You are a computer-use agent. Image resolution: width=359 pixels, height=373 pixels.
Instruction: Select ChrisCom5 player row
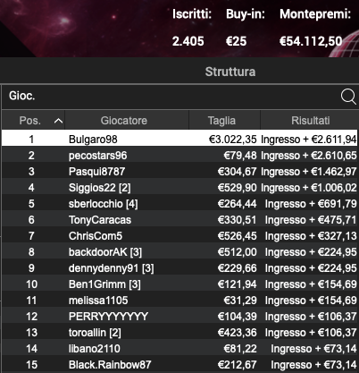[x=179, y=236]
